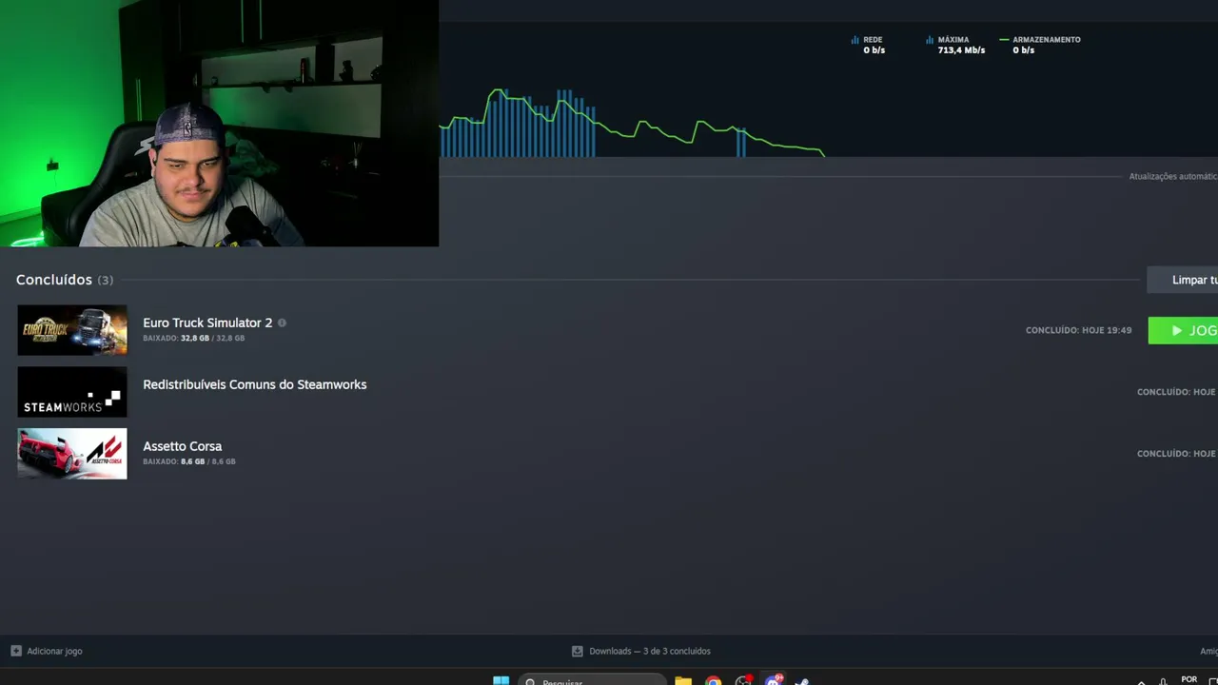Image resolution: width=1218 pixels, height=685 pixels.
Task: Select the Euro Truck Simulator 2 thumbnail
Action: [x=72, y=330]
